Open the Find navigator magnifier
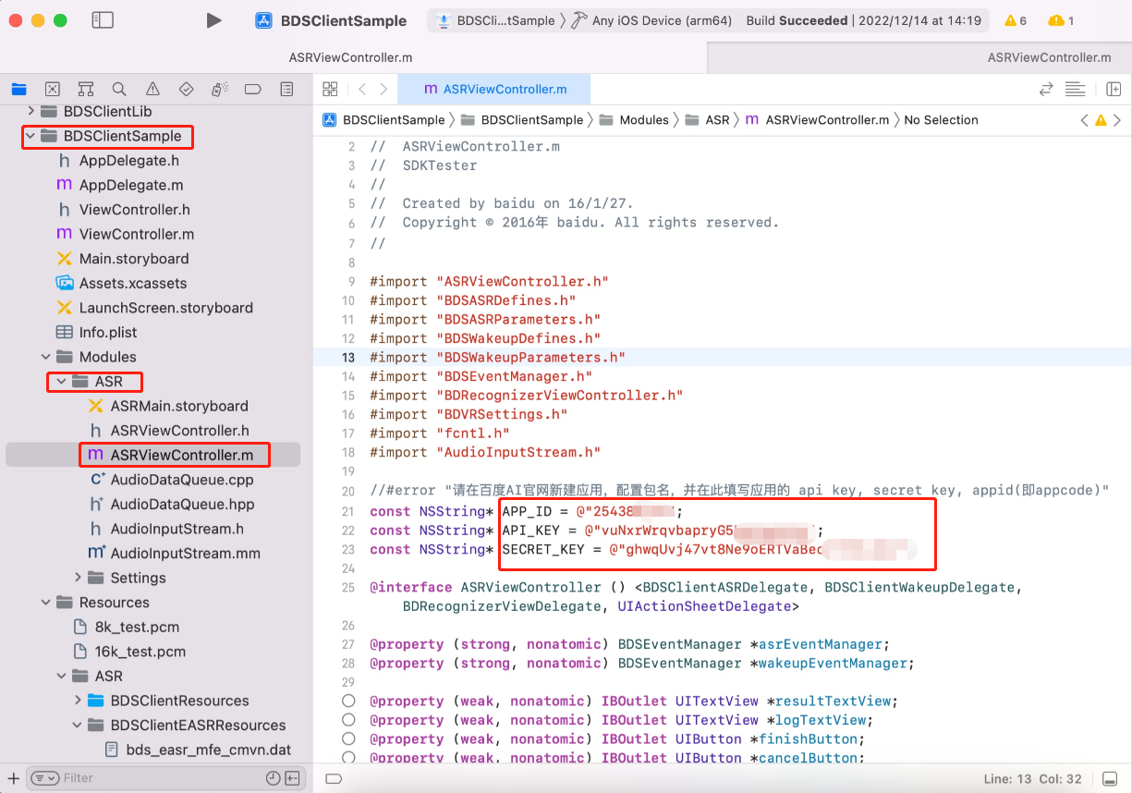 pyautogui.click(x=119, y=90)
